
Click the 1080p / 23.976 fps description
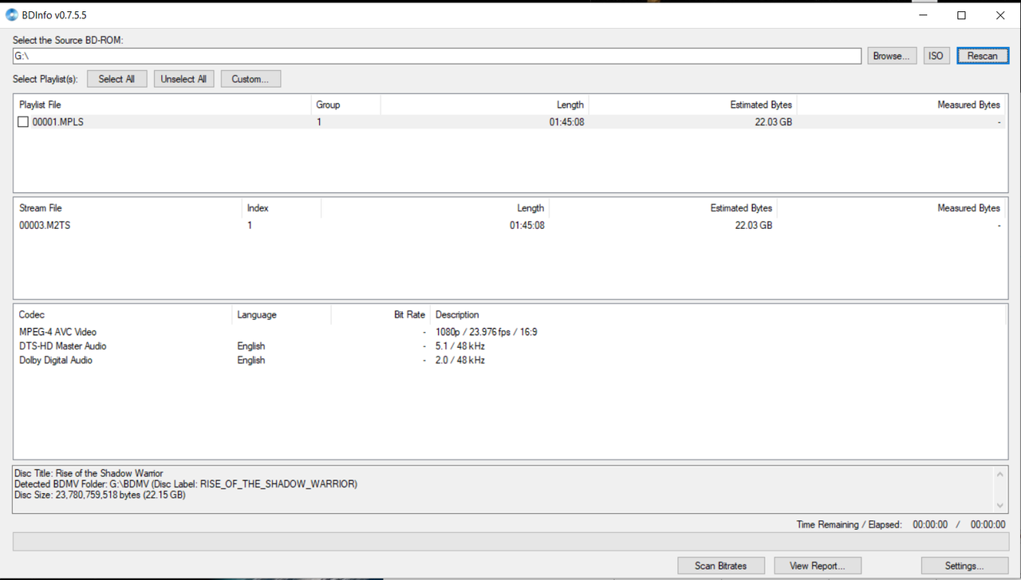[x=487, y=332]
